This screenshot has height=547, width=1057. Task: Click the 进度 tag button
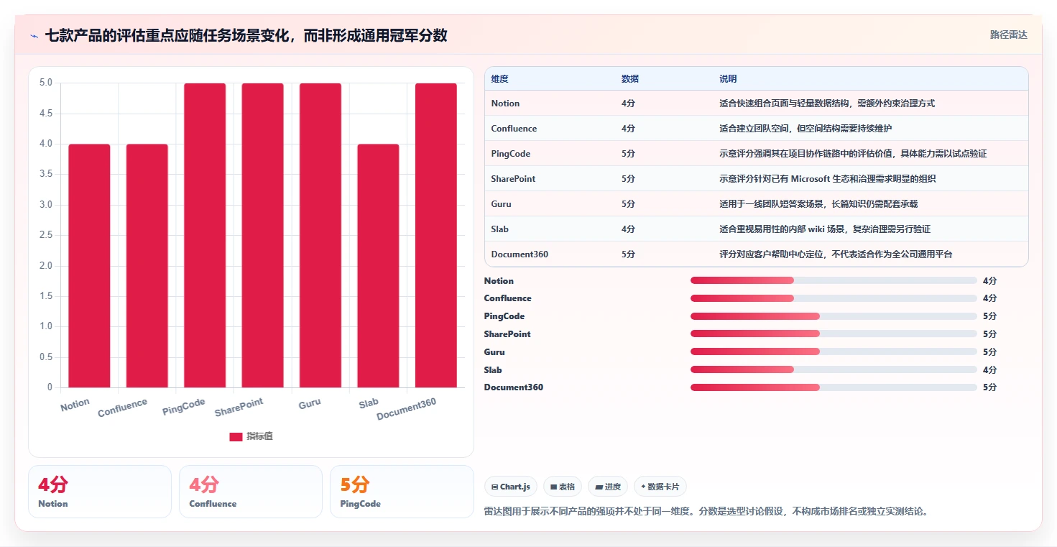tap(608, 487)
